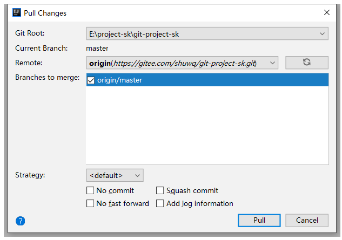The width and height of the screenshot is (342, 240).
Task: Click the Git Root path text
Action: 134,34
